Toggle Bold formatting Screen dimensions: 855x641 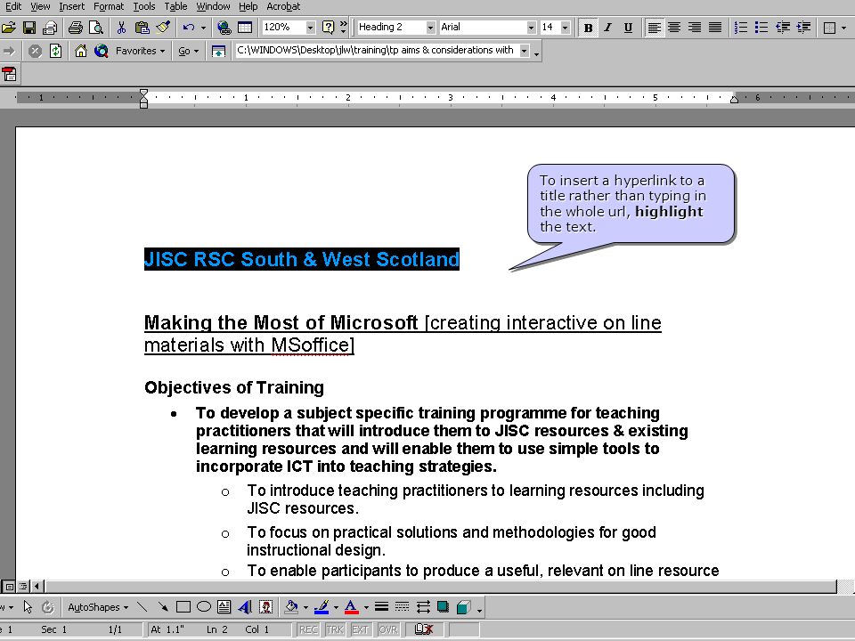(588, 28)
